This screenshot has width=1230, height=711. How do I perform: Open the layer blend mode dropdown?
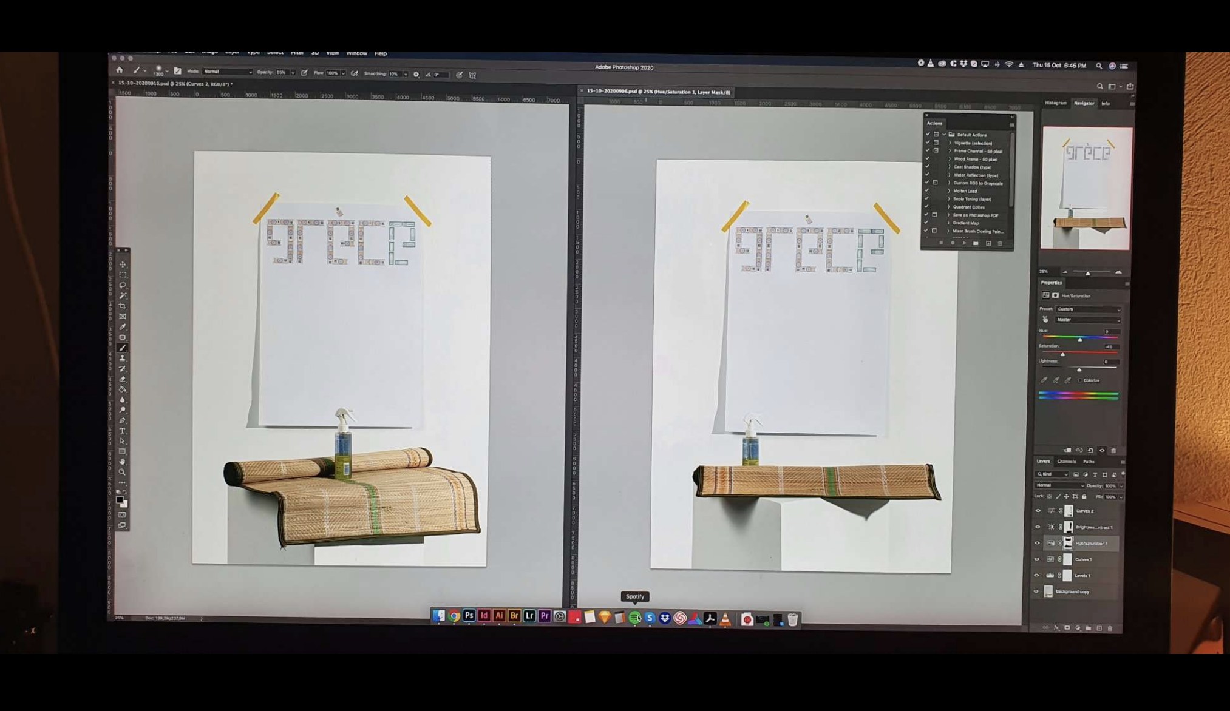pos(1059,485)
